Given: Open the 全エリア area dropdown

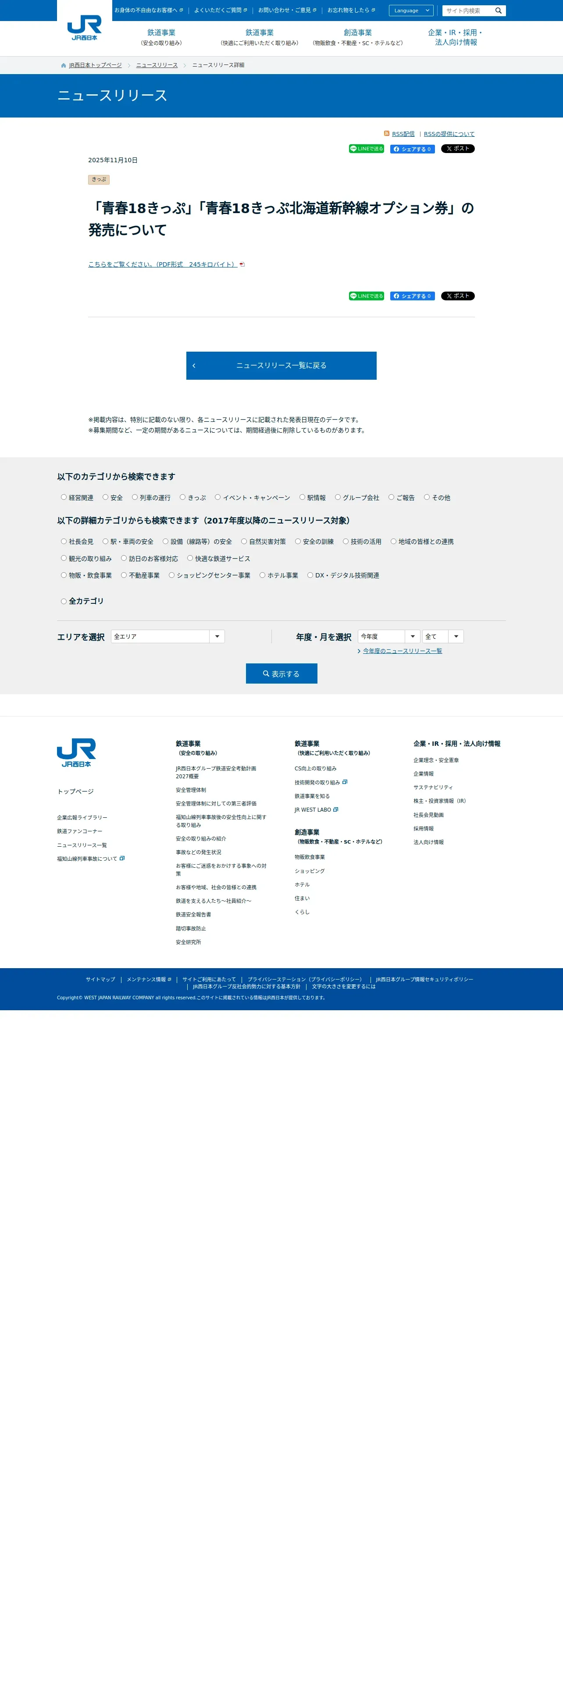Looking at the screenshot, I should (168, 637).
